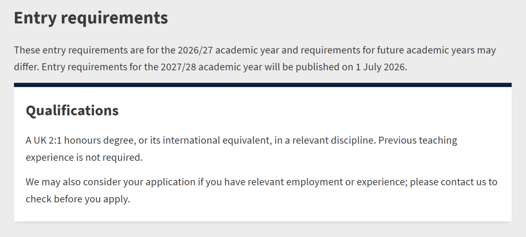Click the "please contact us" text
Viewport: 526px width, 237px height.
tap(448, 182)
